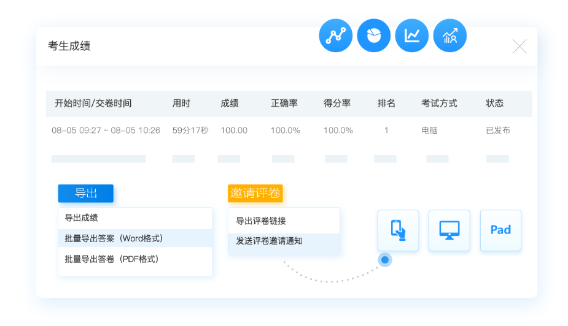
Task: Open the pie chart statistics icon
Action: click(373, 36)
